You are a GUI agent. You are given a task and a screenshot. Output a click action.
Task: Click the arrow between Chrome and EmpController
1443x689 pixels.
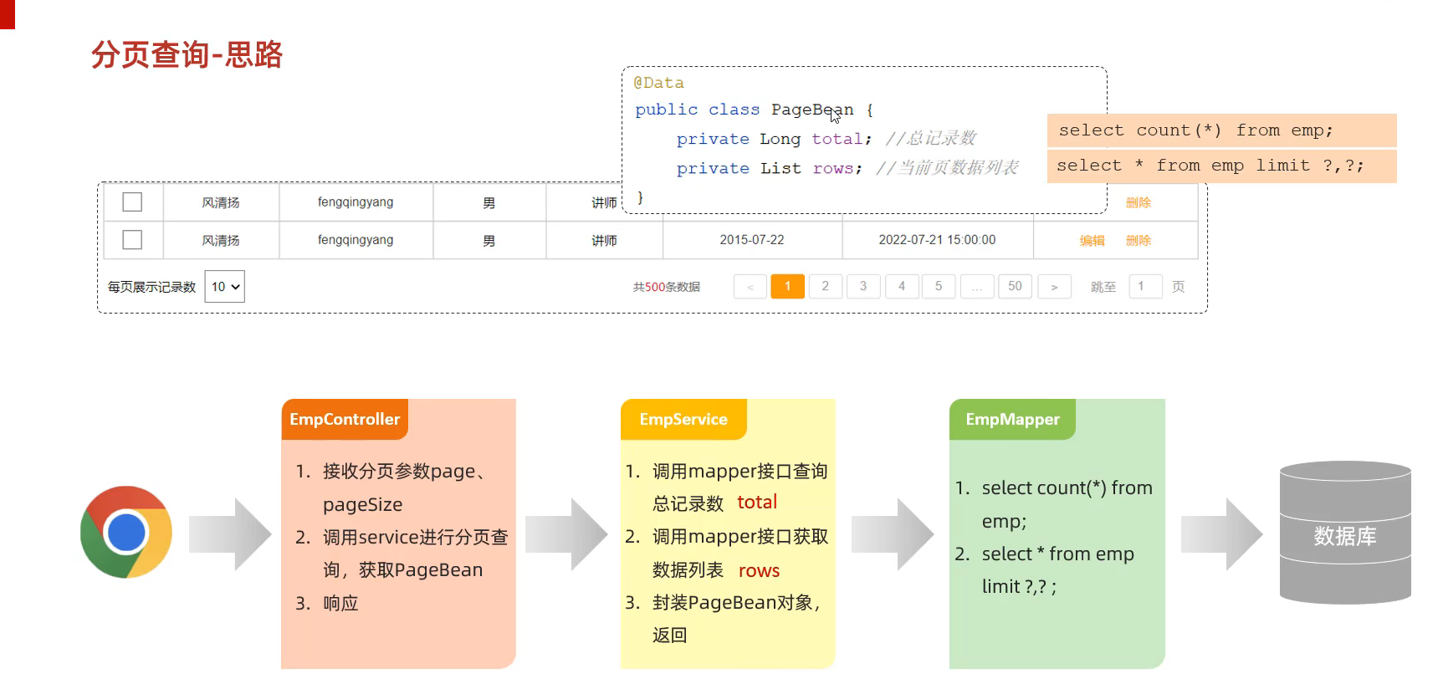[230, 534]
